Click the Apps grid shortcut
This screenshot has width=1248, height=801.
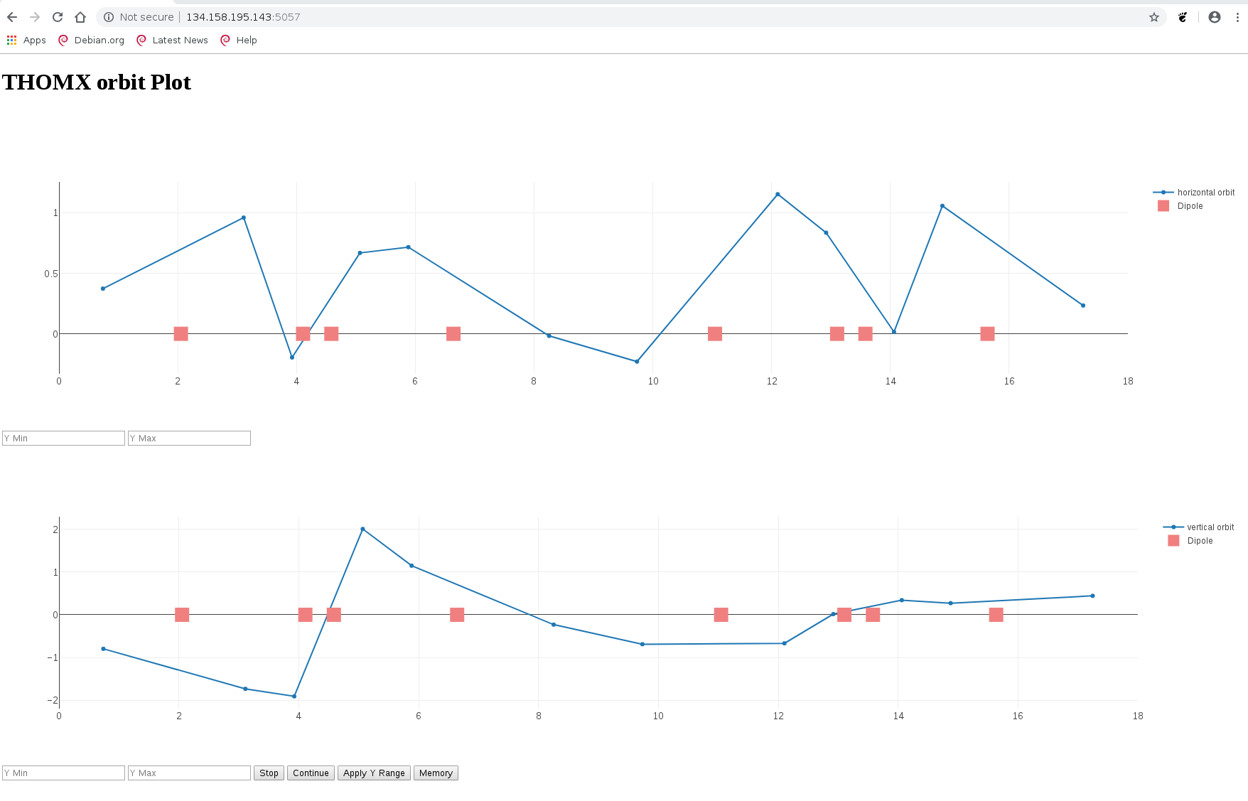click(26, 41)
